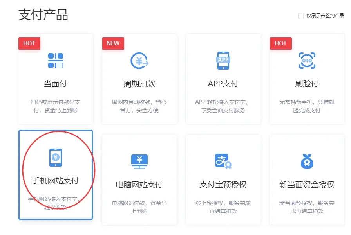Select the 手机网站支付 title text

(x=56, y=180)
